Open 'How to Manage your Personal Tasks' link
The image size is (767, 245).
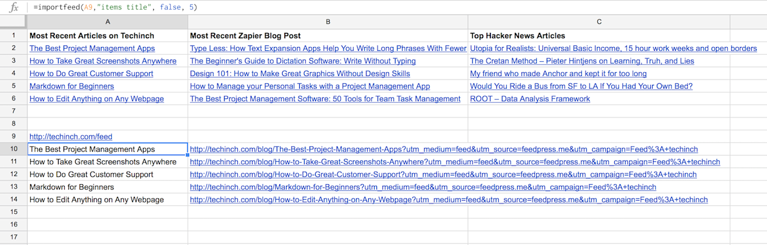310,86
